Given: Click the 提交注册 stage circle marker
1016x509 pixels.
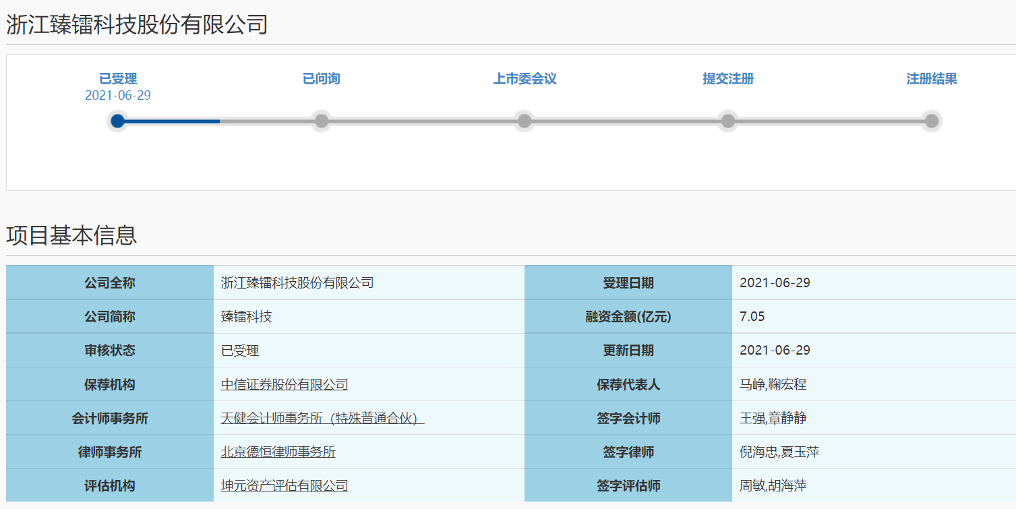Looking at the screenshot, I should coord(728,121).
